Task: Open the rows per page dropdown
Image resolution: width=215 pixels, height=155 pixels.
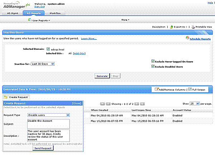Action: click(x=194, y=103)
